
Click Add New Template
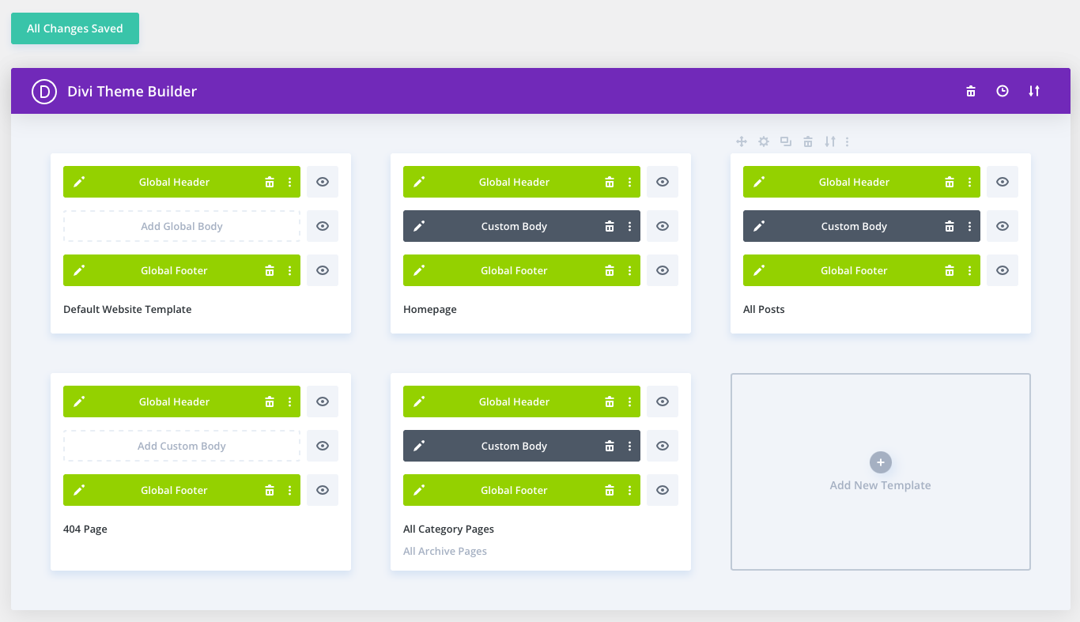click(880, 472)
